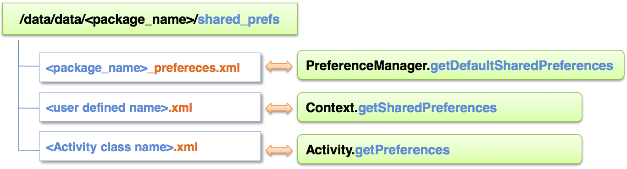Click the blue getSharedPreferences method name

(x=427, y=108)
